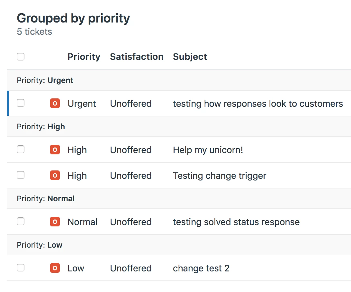This screenshot has width=351, height=292.
Task: Open the Help my unicorn! ticket
Action: pyautogui.click(x=208, y=150)
